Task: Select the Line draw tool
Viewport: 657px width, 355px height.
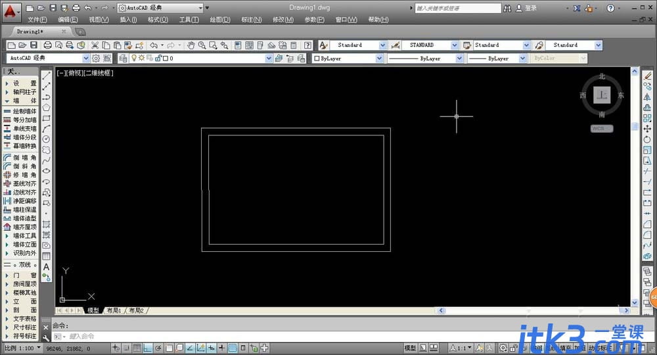Action: 47,76
